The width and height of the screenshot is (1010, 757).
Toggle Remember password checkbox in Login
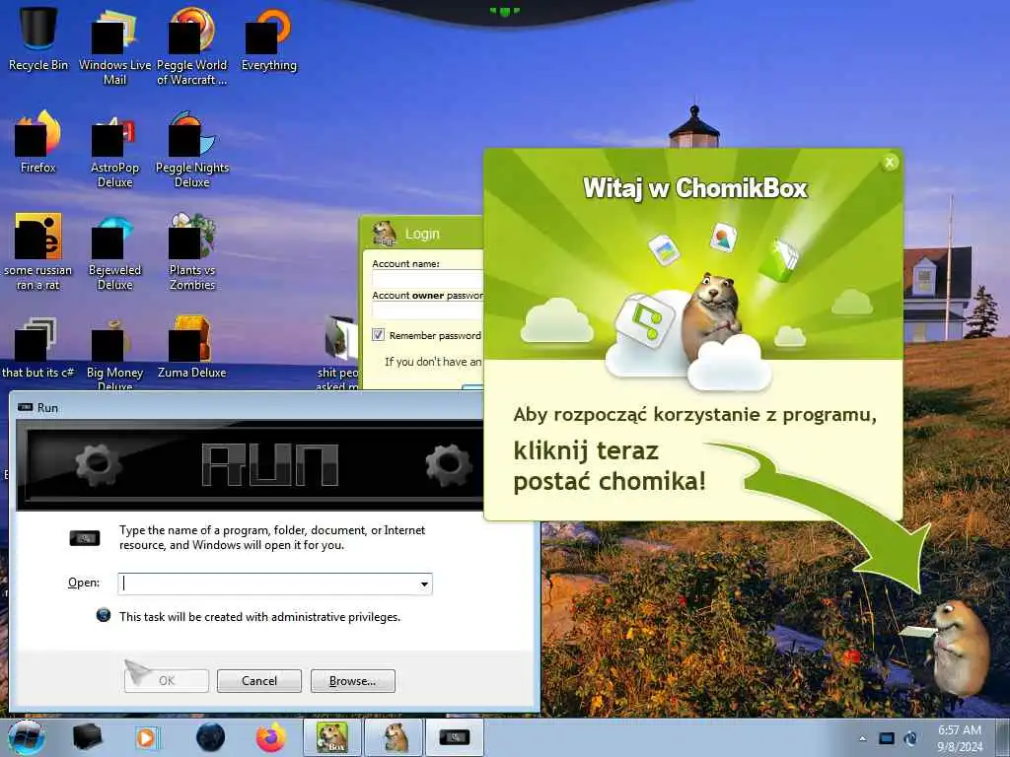[378, 335]
